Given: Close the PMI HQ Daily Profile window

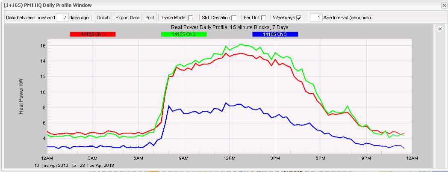Looking at the screenshot, I should pos(444,5).
